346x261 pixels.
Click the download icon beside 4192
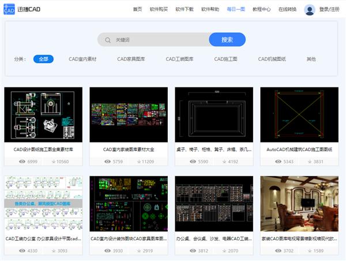(x=224, y=162)
